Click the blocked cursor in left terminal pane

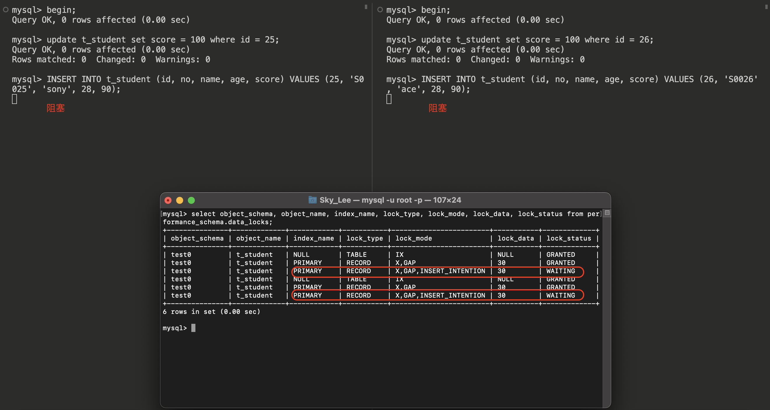(x=14, y=99)
